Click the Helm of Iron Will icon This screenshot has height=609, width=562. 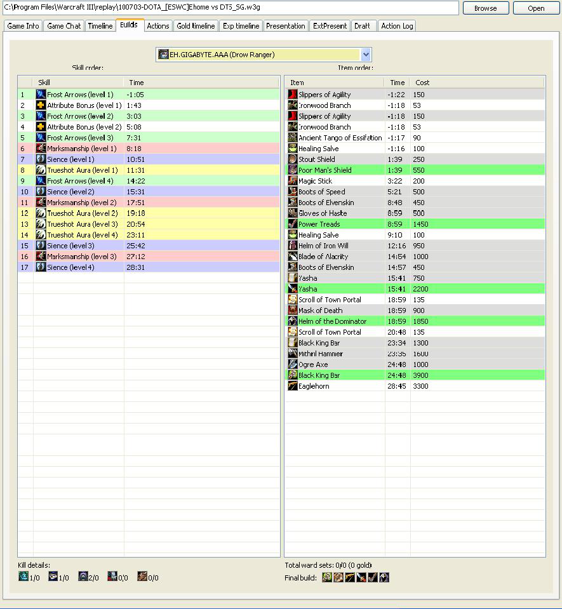coord(293,246)
